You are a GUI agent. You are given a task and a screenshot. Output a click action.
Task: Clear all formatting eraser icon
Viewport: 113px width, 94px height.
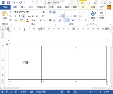pos(43,16)
